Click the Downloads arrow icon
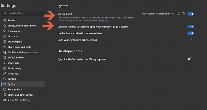 click(x=5, y=63)
